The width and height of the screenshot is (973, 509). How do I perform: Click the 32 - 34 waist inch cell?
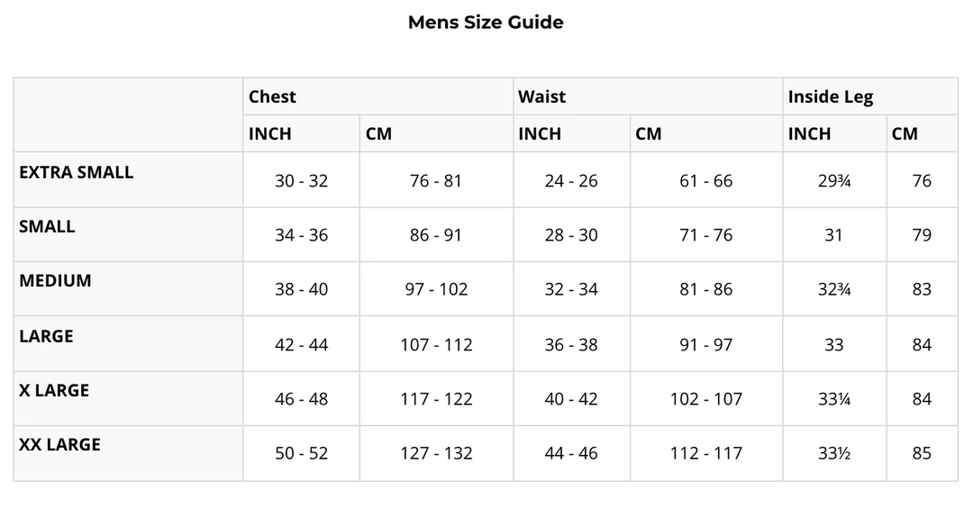point(571,290)
